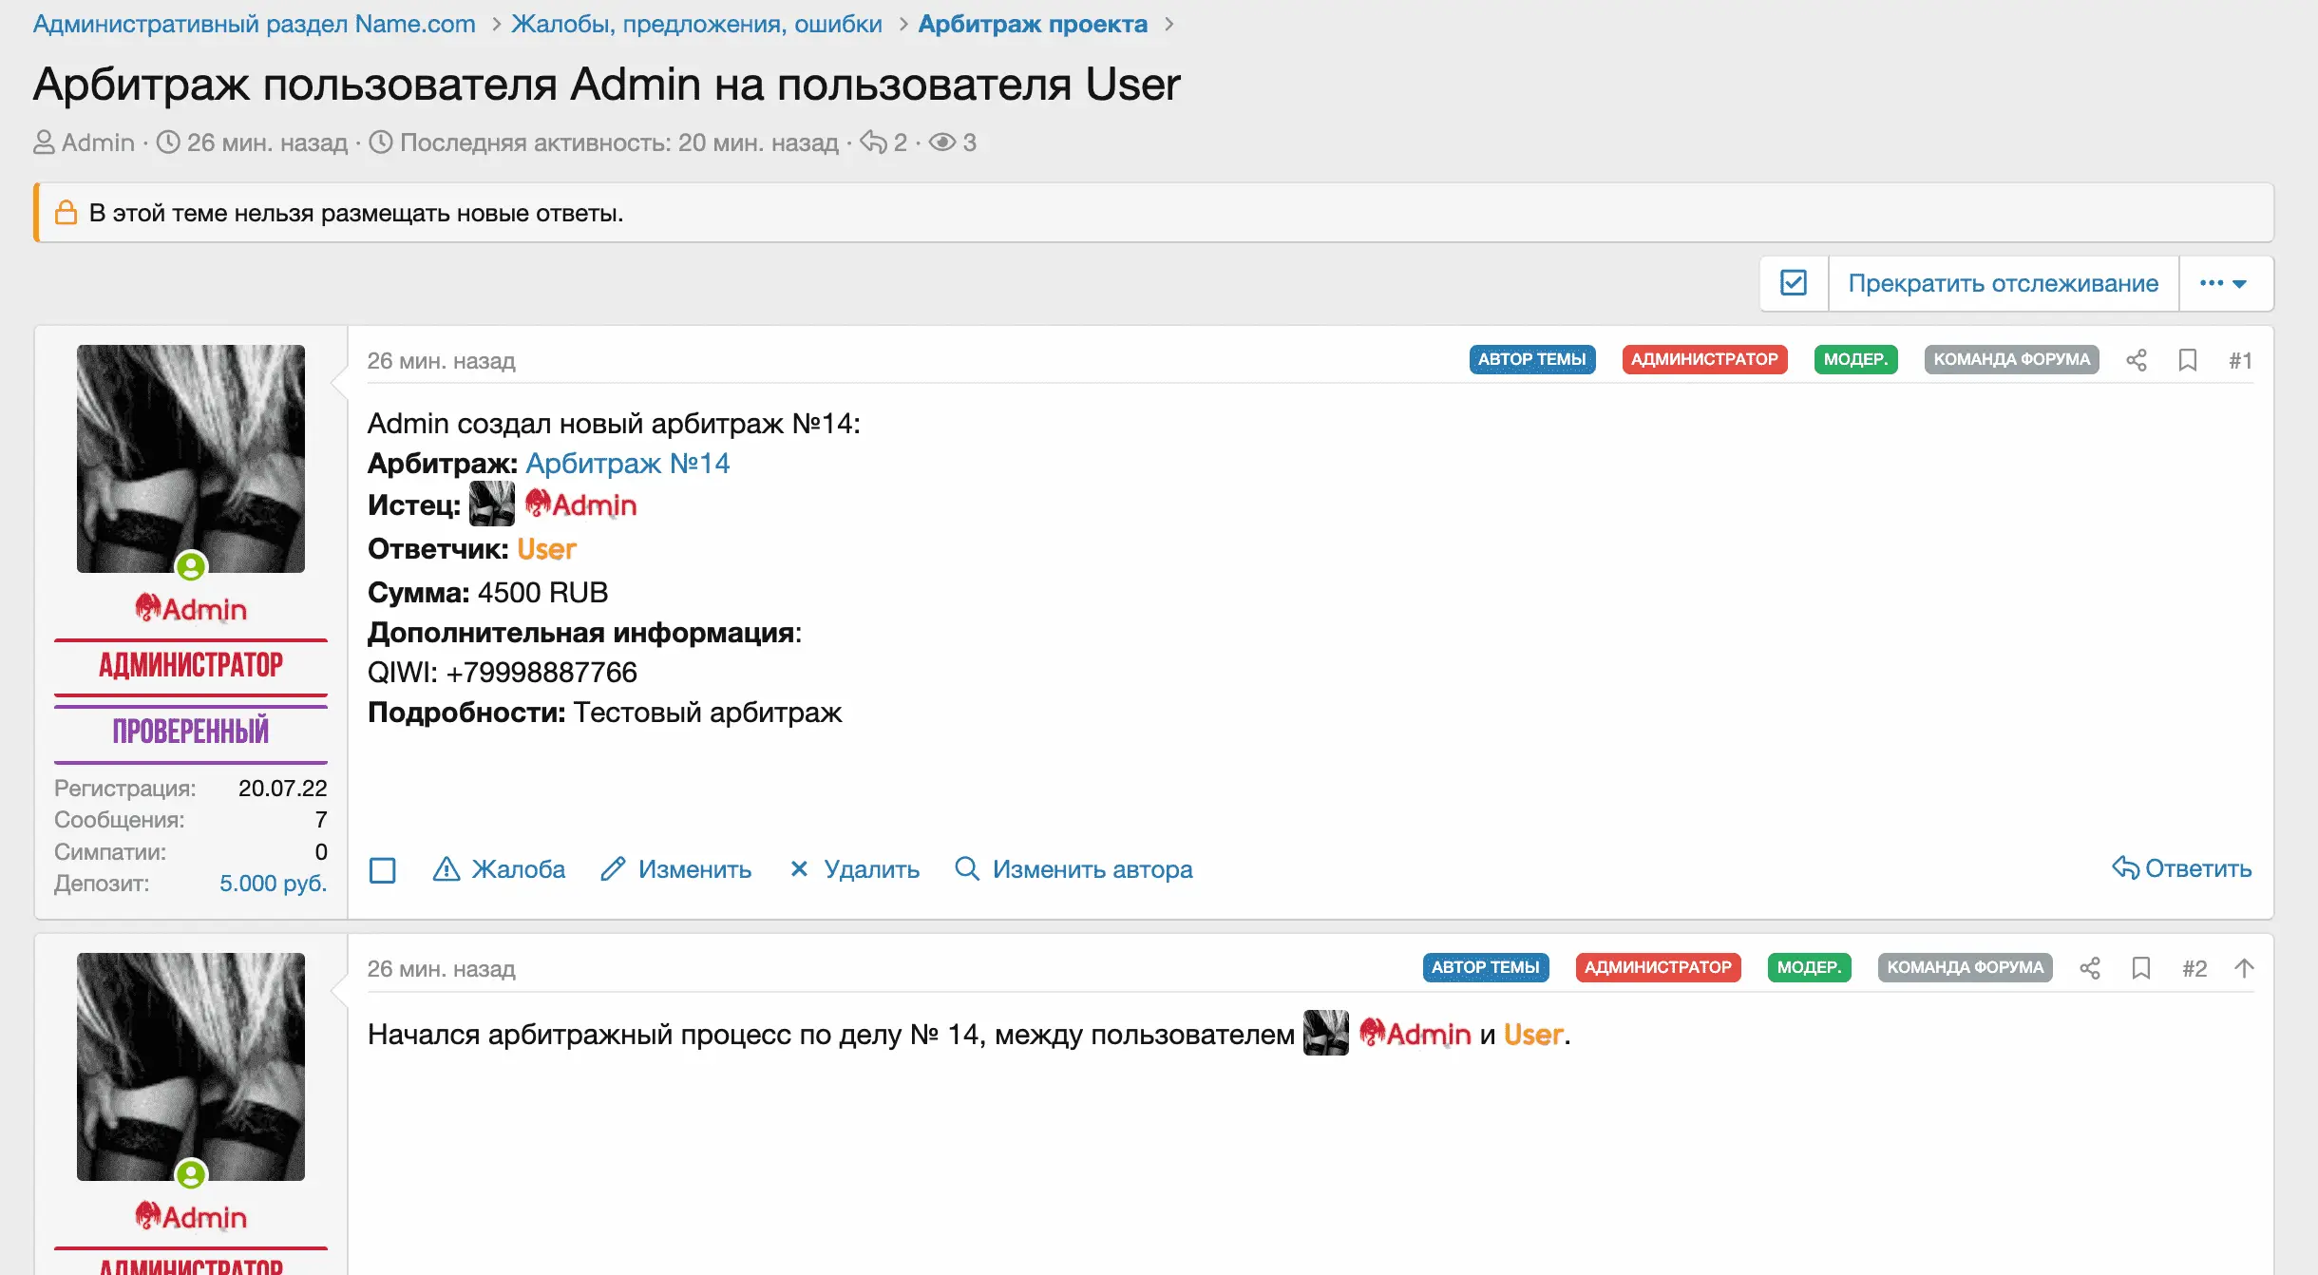The image size is (2318, 1275).
Task: Click share icon on post #2
Action: (2089, 968)
